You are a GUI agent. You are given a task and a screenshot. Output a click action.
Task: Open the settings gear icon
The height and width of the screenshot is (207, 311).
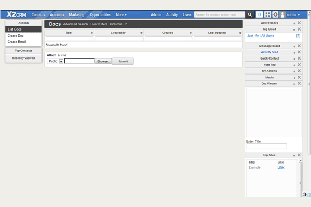(x=275, y=15)
